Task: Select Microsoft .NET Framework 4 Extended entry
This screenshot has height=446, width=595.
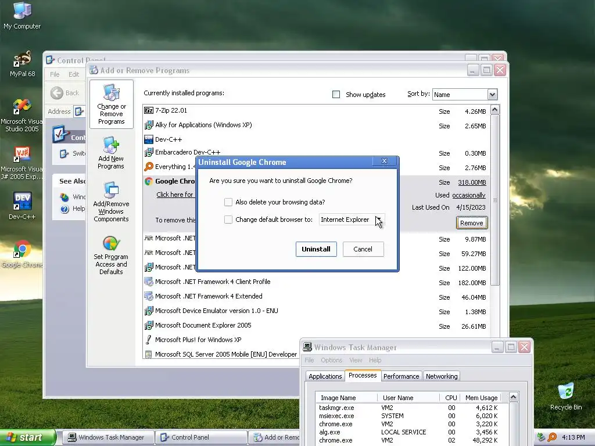Action: (x=317, y=297)
